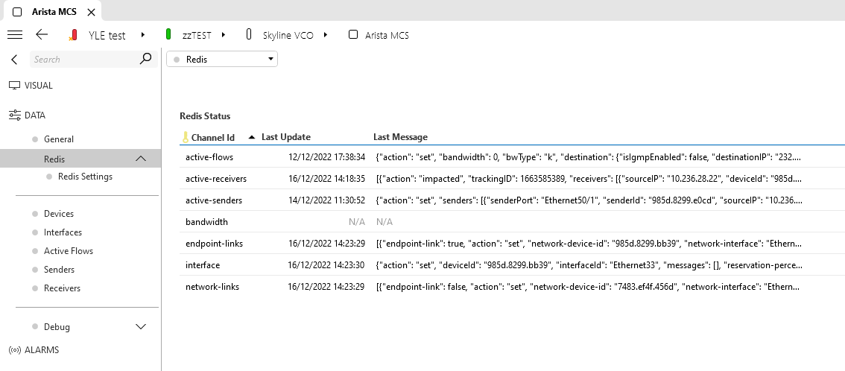Expand the arrow after Skyline VCO

coord(326,34)
